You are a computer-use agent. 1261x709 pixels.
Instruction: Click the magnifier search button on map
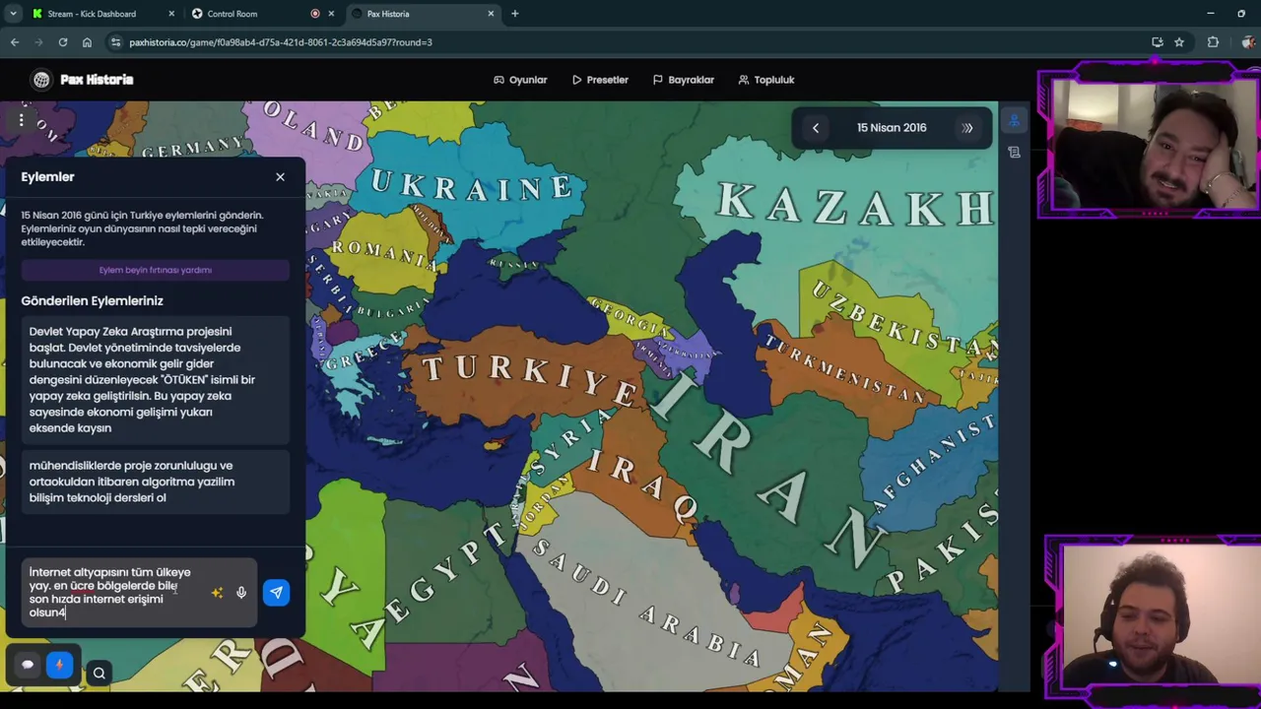pos(99,674)
